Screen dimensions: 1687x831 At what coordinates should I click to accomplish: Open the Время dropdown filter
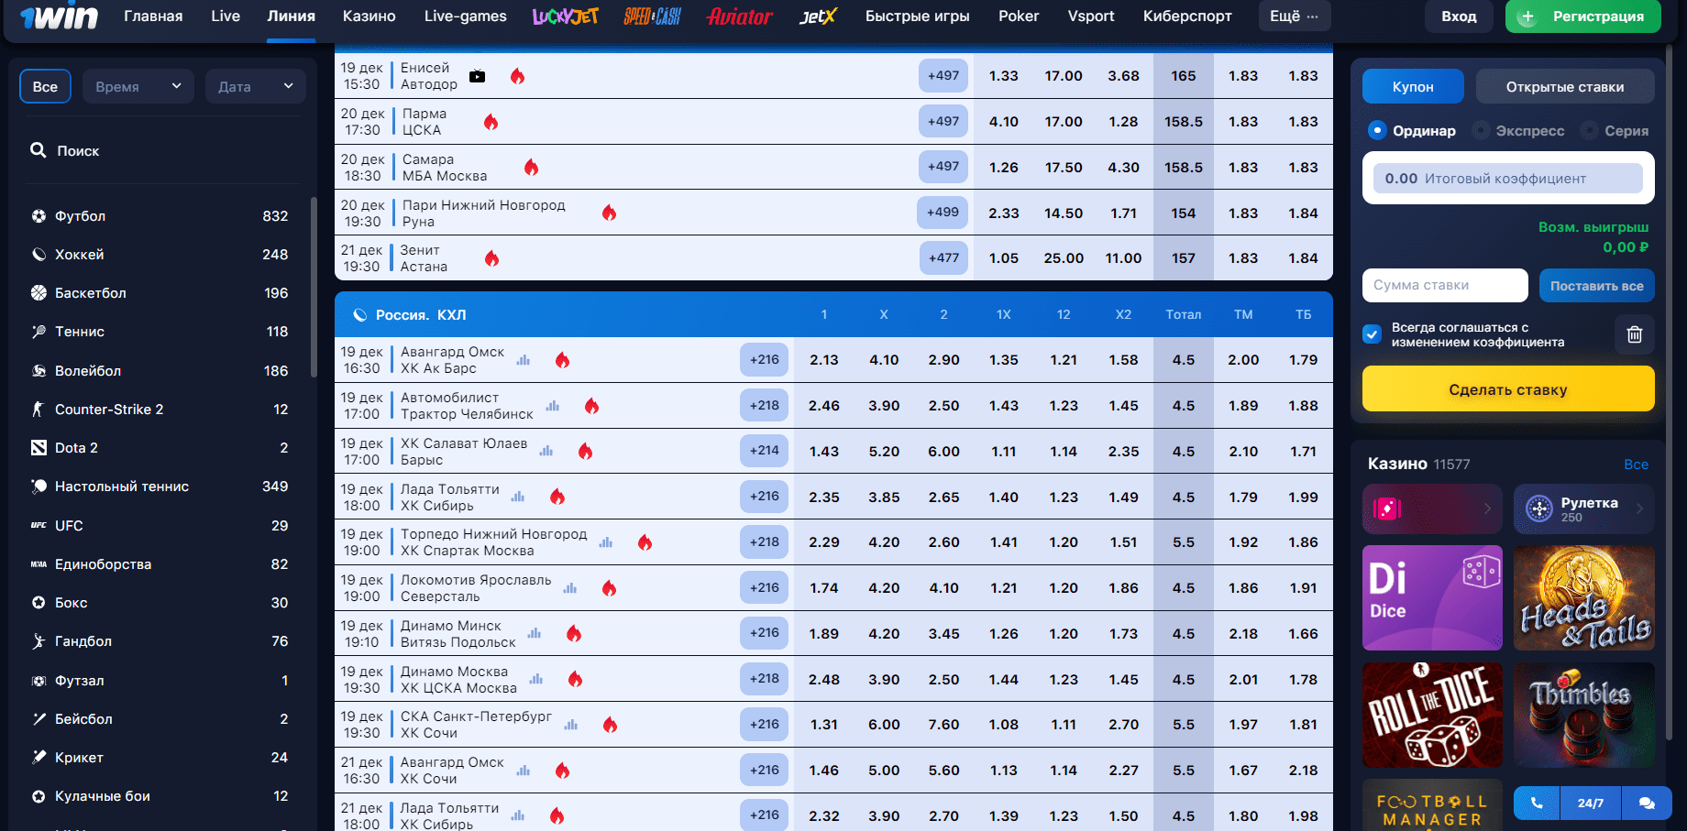pyautogui.click(x=138, y=86)
